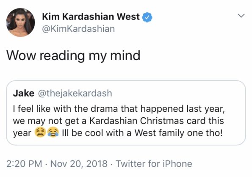
Task: Click the tired weary face emoji
Action: click(x=41, y=132)
